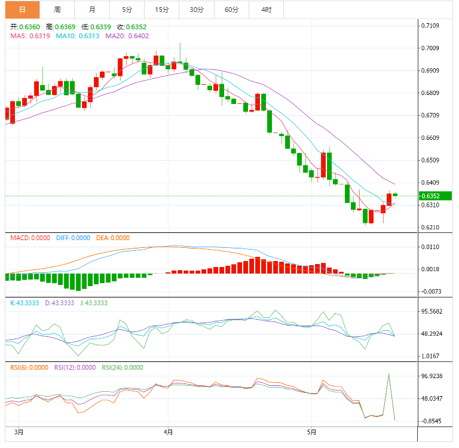459x448 pixels.
Task: Click the closing price 收:0.6352
Action: pos(131,27)
